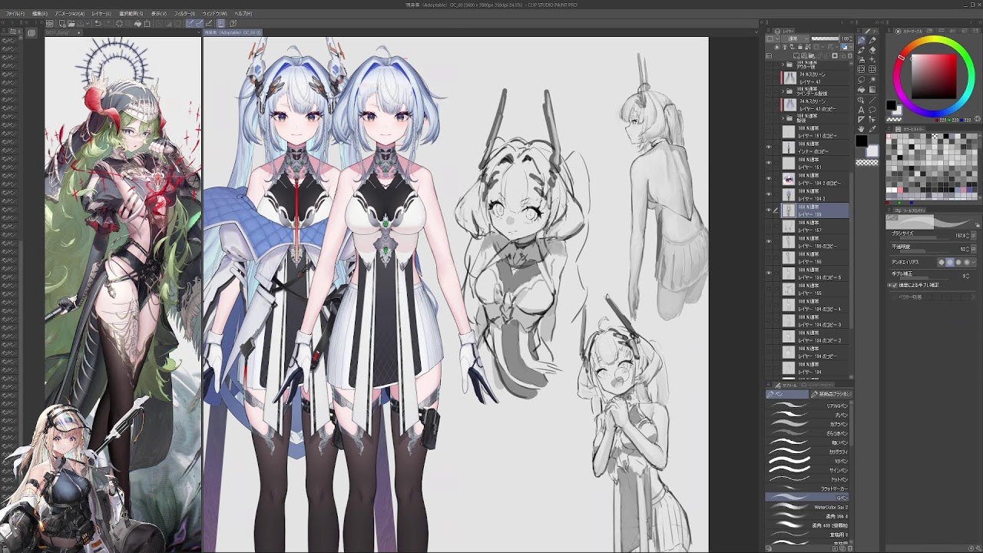This screenshot has height=553, width=983.
Task: Select the ペン sub tool group tab
Action: 787,394
